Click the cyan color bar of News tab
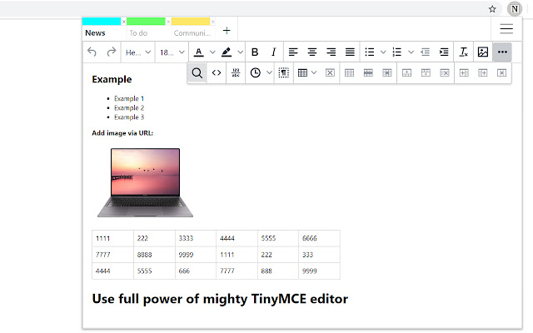The width and height of the screenshot is (533, 333). coord(102,22)
